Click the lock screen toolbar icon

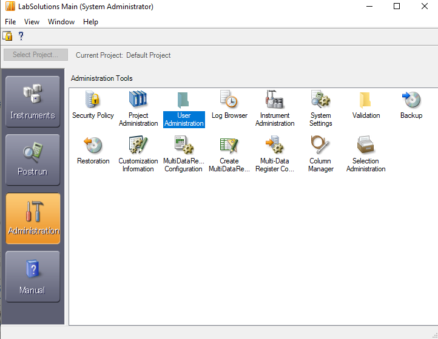pyautogui.click(x=7, y=36)
